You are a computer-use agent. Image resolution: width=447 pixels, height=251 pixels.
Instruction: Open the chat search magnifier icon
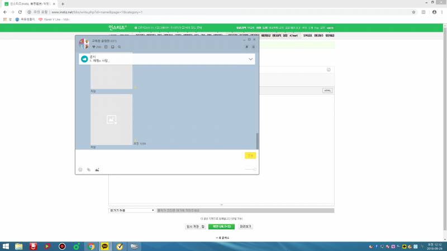(120, 47)
